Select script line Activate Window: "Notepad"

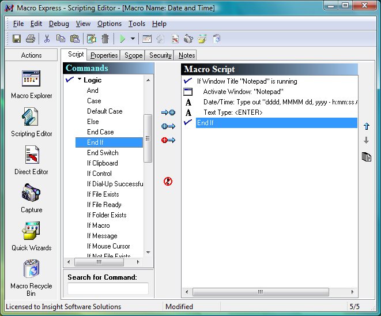(243, 92)
